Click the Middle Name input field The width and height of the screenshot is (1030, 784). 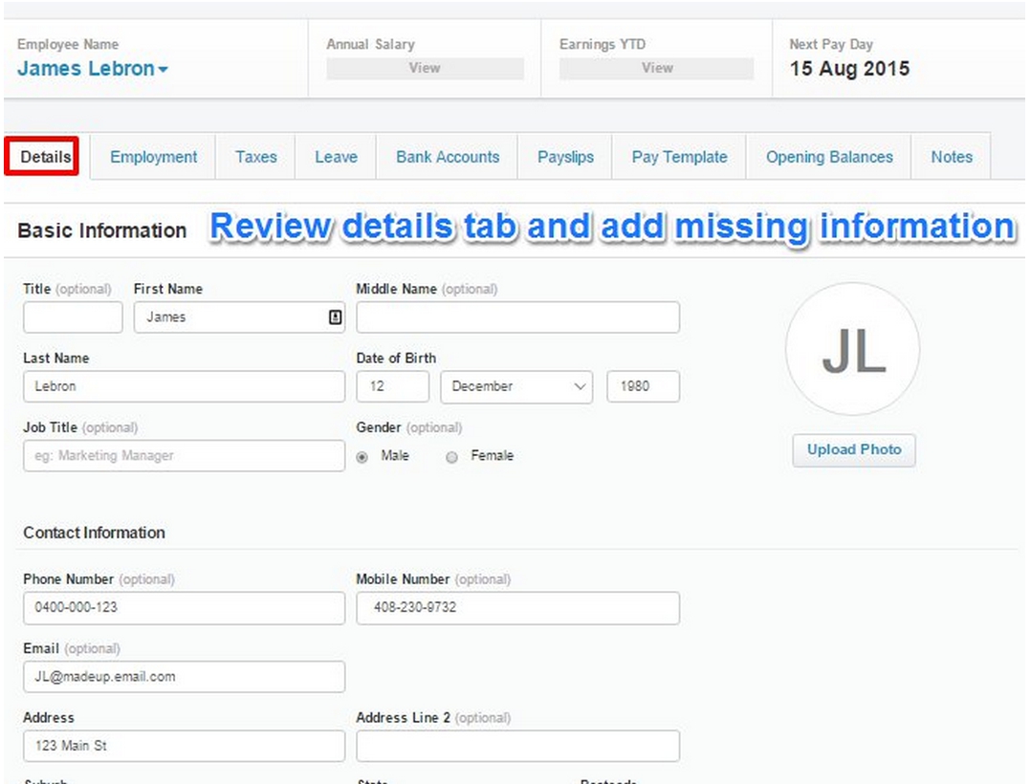(517, 317)
